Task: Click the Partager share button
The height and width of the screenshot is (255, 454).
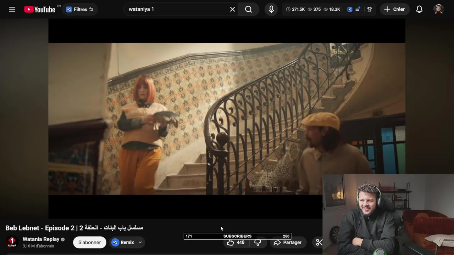Action: point(288,243)
